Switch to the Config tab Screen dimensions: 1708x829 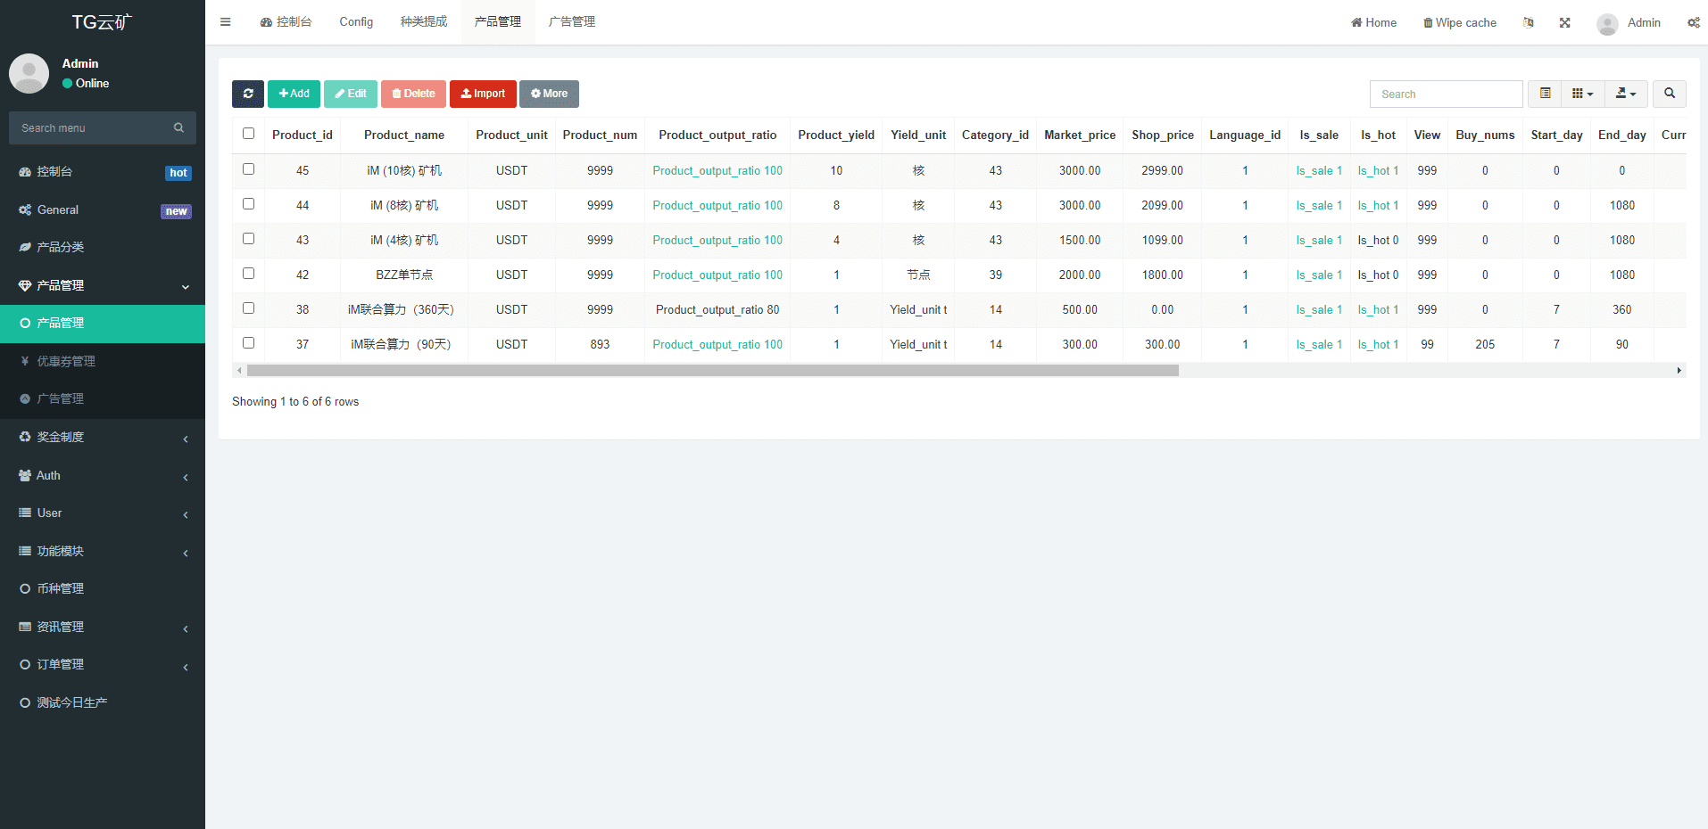(356, 22)
